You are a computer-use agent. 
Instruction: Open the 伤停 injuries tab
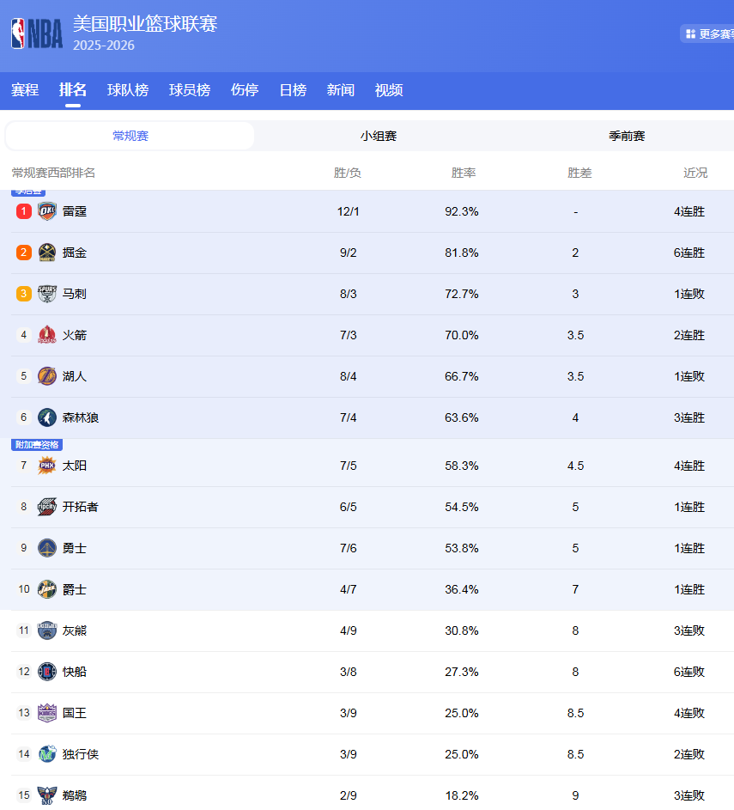tap(245, 90)
